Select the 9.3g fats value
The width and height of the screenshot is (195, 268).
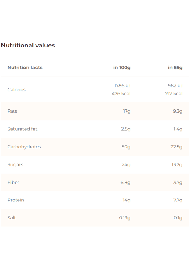[x=178, y=111]
